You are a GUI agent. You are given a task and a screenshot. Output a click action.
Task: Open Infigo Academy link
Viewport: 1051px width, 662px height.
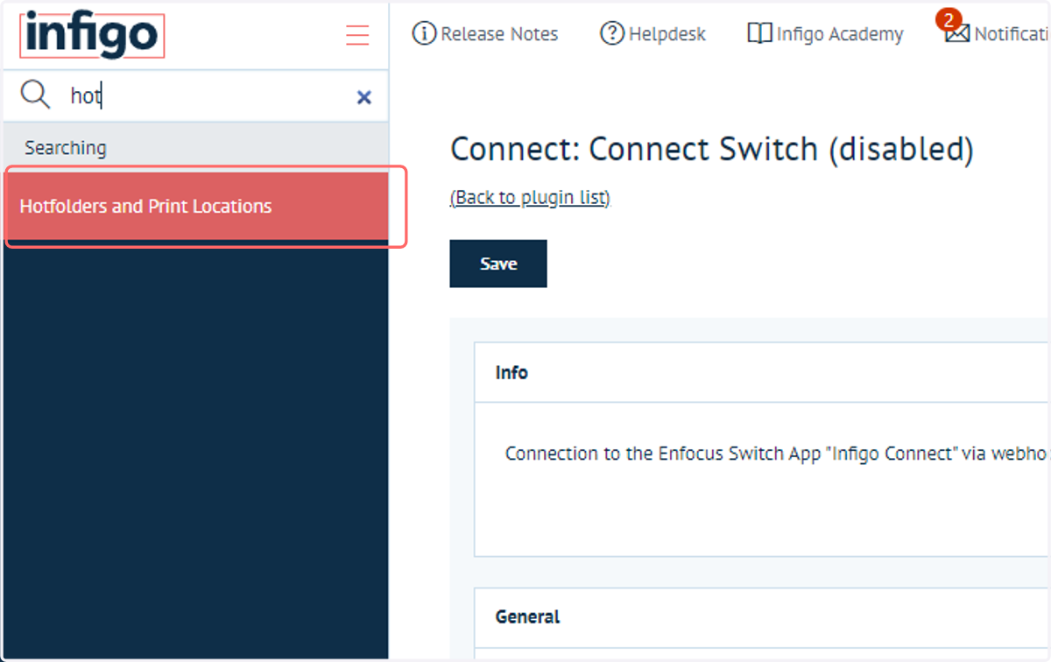click(825, 34)
